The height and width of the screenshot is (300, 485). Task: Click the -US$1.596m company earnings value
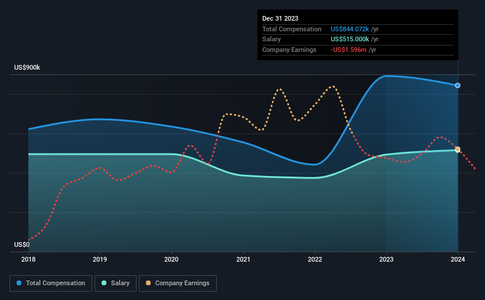349,50
